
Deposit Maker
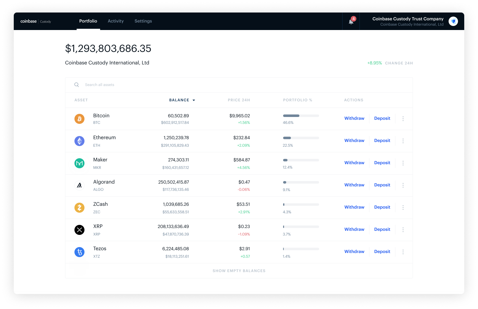coord(382,163)
